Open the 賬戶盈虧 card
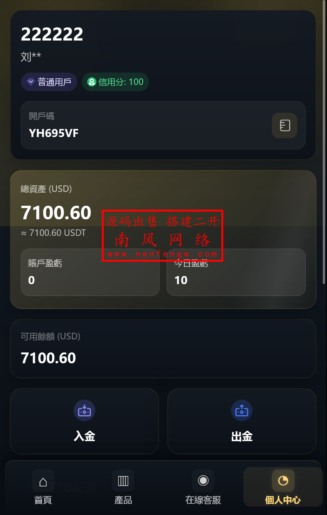The width and height of the screenshot is (327, 515). click(x=90, y=272)
